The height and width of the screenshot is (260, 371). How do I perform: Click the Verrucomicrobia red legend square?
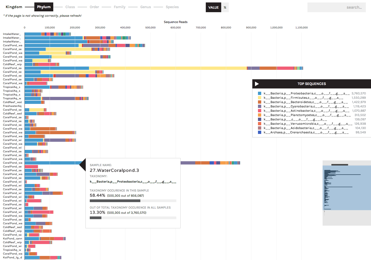click(260, 124)
